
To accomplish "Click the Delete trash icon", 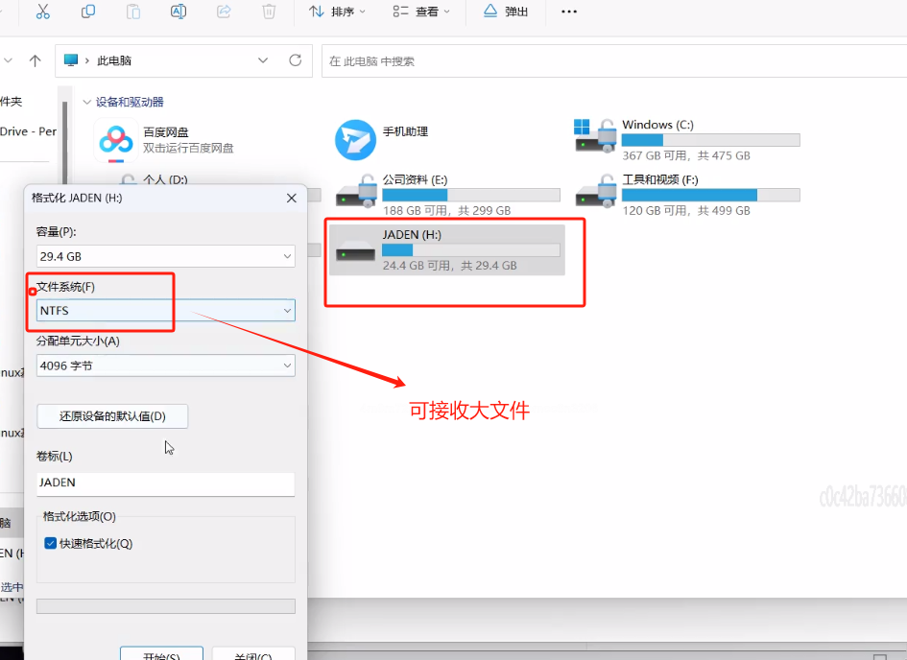I will point(269,11).
